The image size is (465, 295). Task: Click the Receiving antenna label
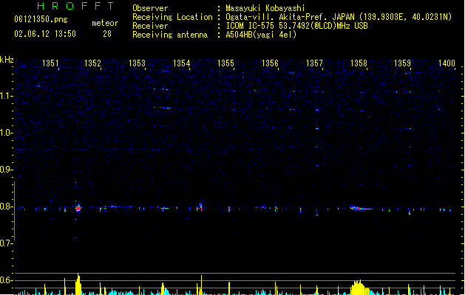tap(170, 35)
